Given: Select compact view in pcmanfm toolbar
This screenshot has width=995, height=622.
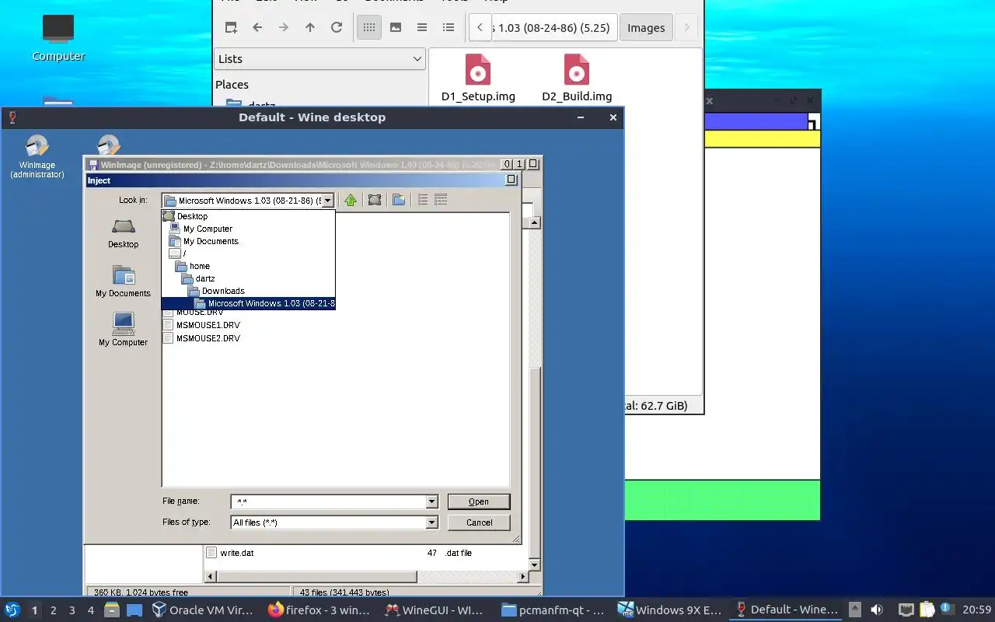Looking at the screenshot, I should click(x=422, y=27).
